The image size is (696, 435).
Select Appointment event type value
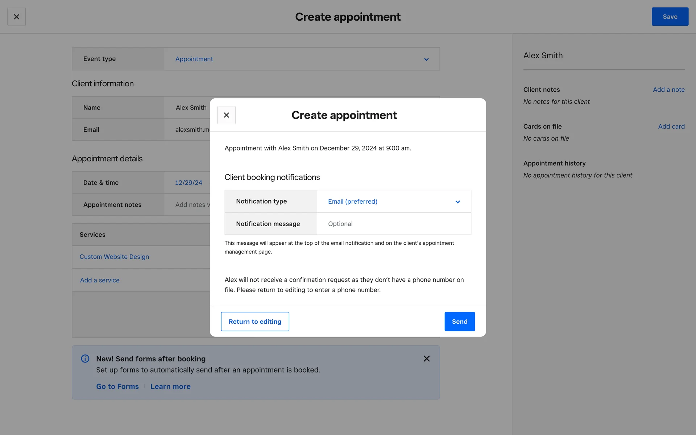(x=194, y=59)
